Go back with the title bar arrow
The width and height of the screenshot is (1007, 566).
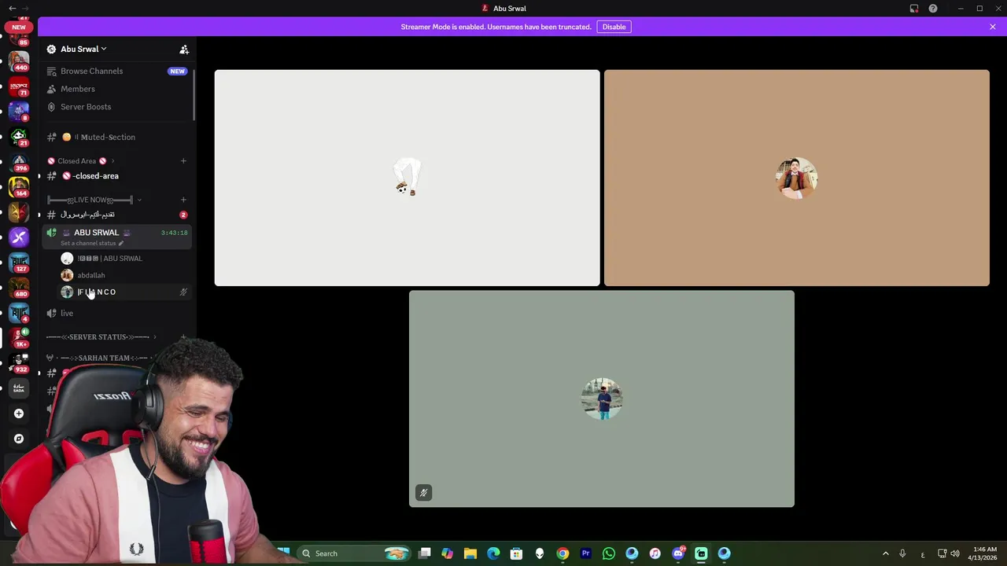pyautogui.click(x=12, y=9)
